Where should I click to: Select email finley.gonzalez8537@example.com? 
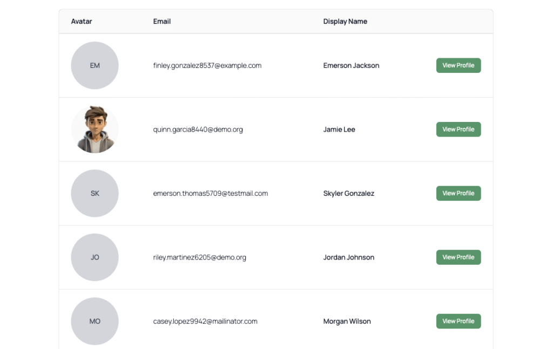point(207,65)
